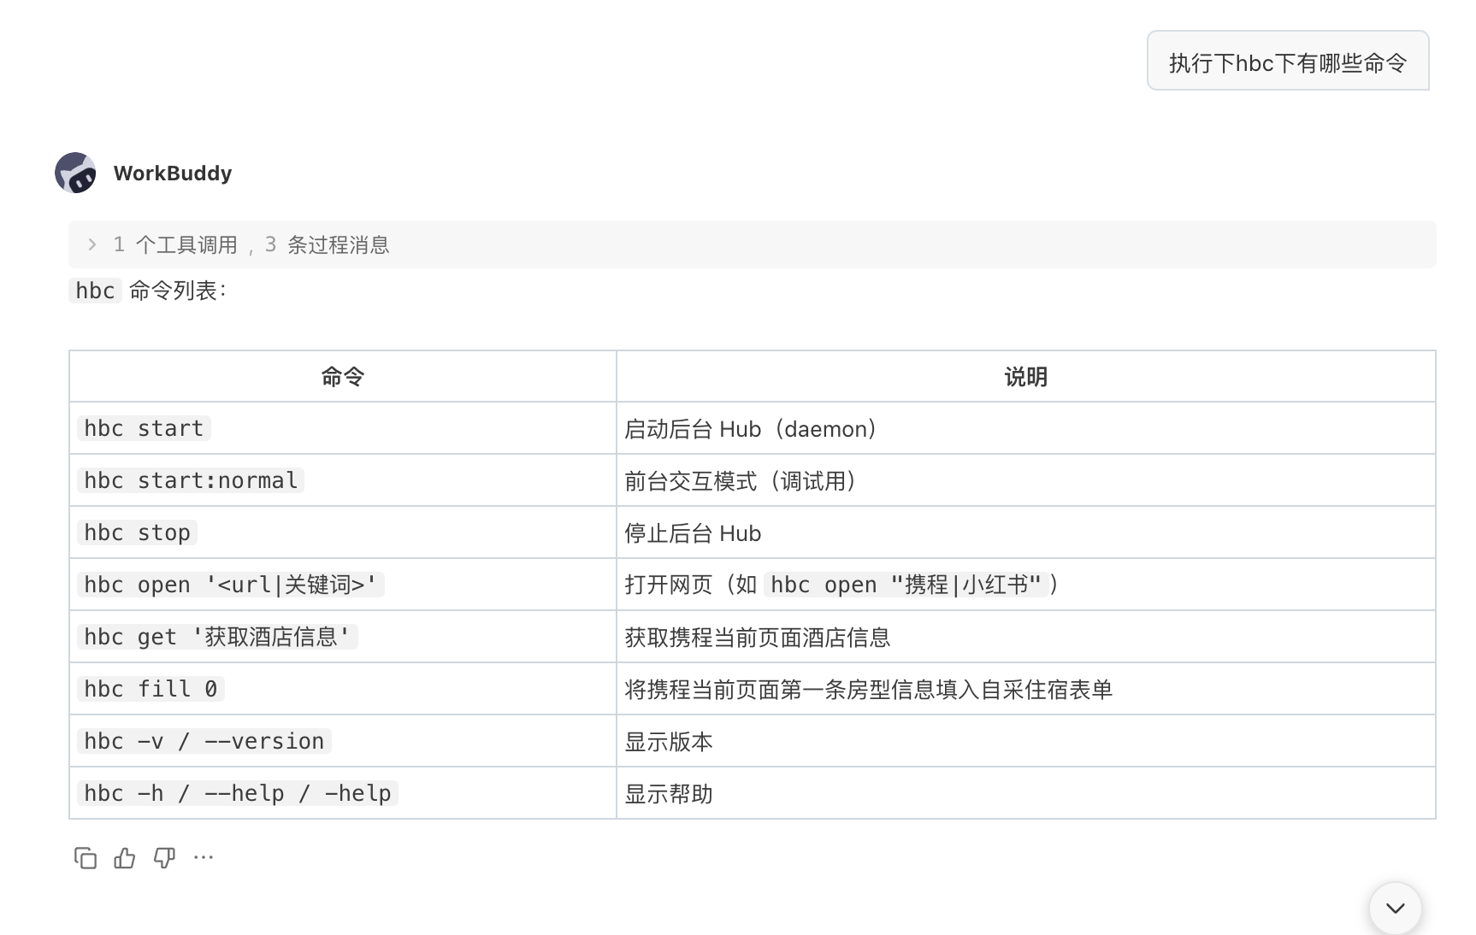Select the "hbc start:normal" command snippet
1476x935 pixels.
190,479
